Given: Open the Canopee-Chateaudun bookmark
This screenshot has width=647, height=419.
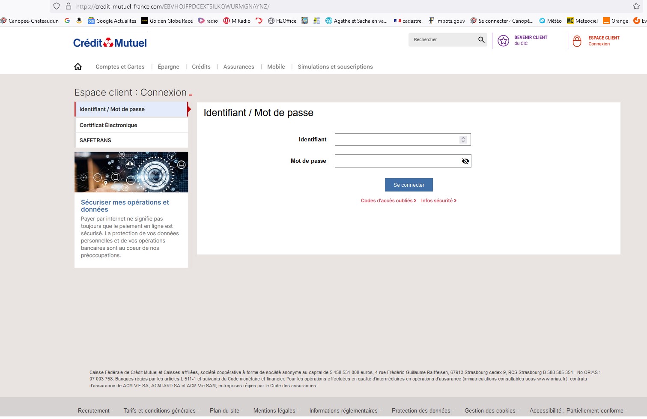Looking at the screenshot, I should [30, 21].
